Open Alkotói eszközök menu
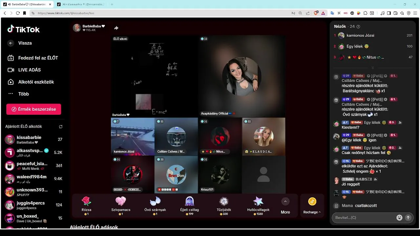Image resolution: width=420 pixels, height=236 pixels. 31,82
